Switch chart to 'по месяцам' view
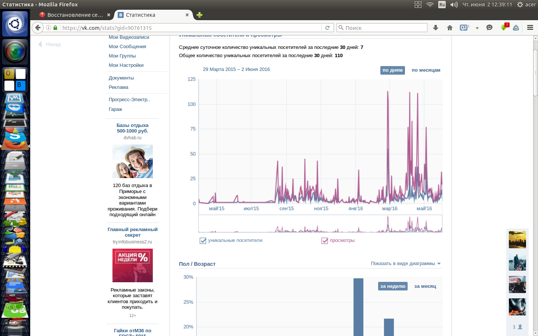The image size is (538, 336). pos(426,70)
